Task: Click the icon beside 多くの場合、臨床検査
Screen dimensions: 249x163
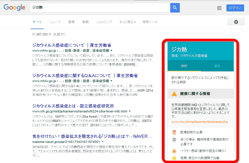Action: pos(174,140)
